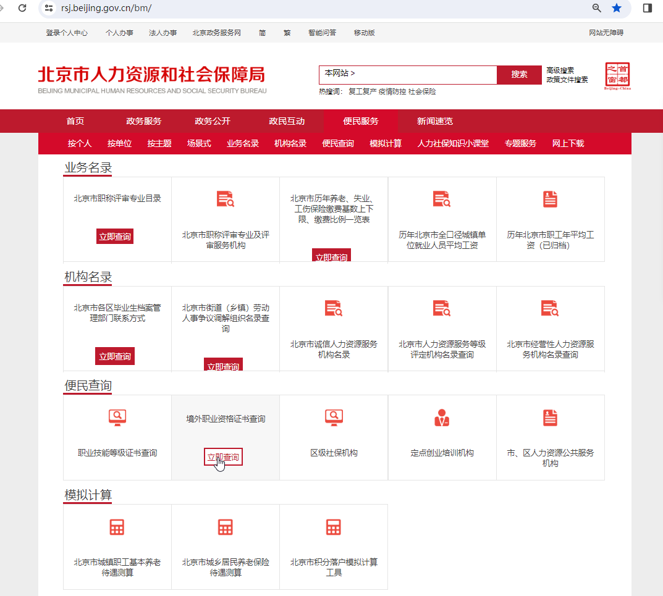Go to 首页 in main navigation
The image size is (663, 596).
[x=75, y=121]
